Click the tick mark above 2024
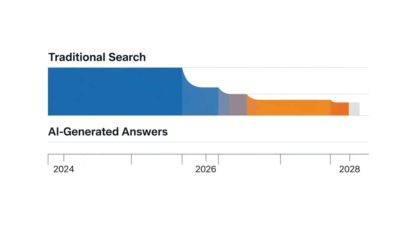 [64, 158]
